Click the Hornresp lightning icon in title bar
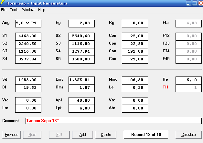This screenshot has height=143, width=203. 2,3
